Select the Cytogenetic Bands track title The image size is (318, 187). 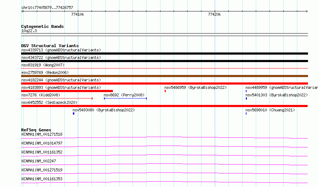point(43,26)
